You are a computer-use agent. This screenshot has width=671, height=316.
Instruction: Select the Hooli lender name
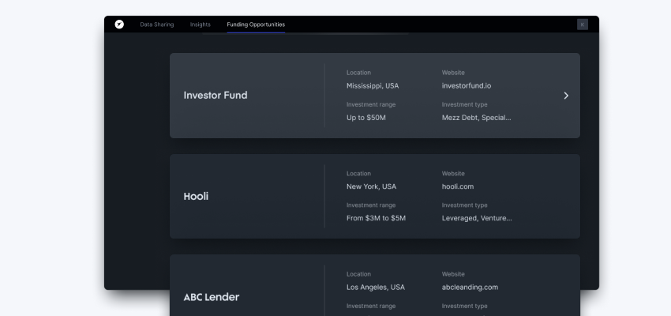[196, 196]
